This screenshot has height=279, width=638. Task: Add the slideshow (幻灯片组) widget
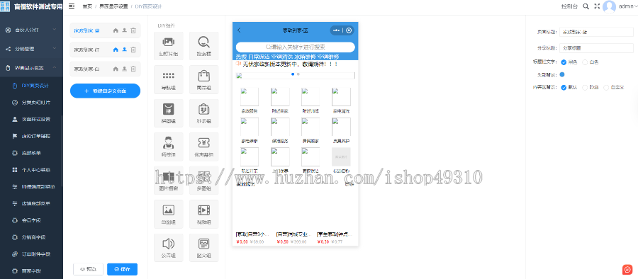coord(169,45)
